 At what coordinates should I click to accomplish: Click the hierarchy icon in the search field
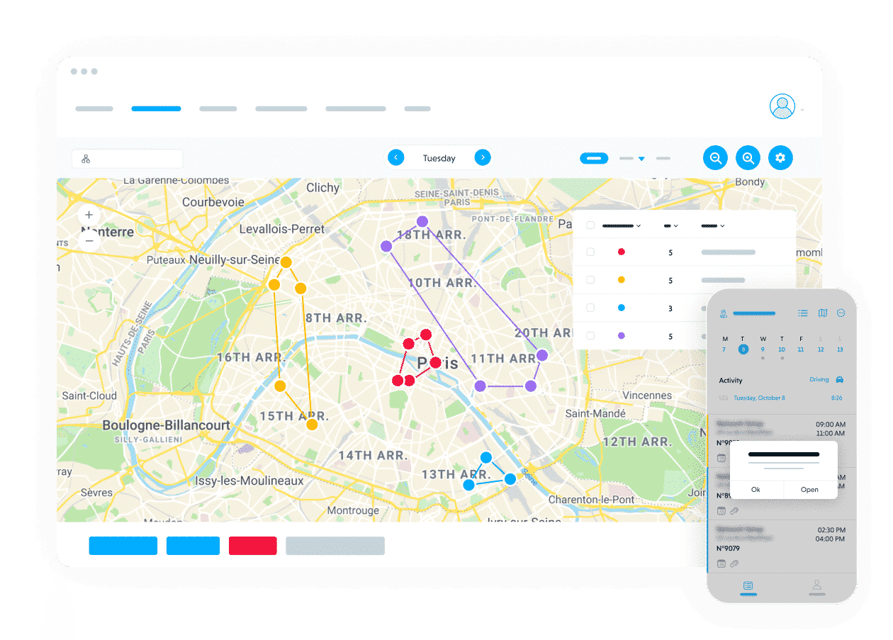pos(86,159)
